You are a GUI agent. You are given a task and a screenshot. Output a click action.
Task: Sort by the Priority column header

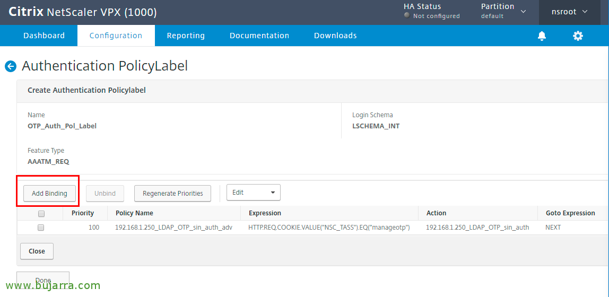pos(83,213)
